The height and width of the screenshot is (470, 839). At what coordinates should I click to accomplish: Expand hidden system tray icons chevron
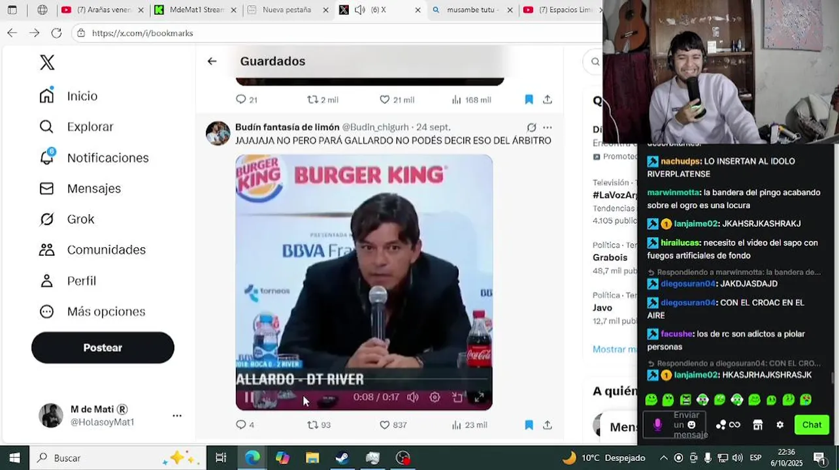tap(663, 458)
